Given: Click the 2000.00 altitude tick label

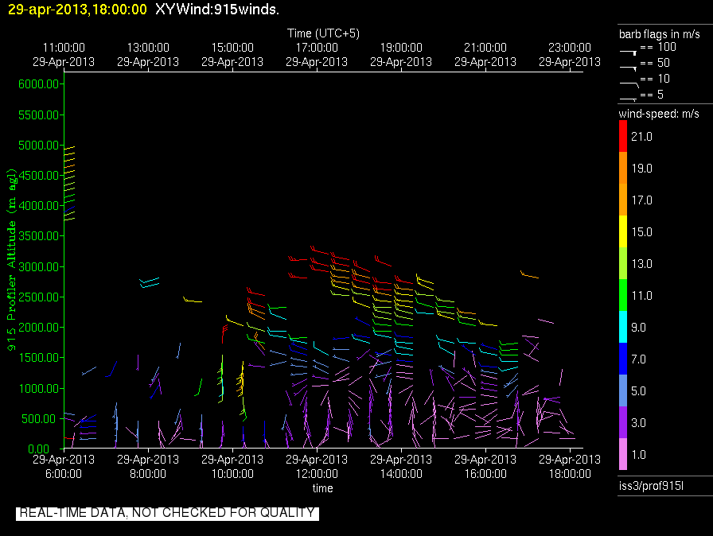Looking at the screenshot, I should click(x=39, y=328).
